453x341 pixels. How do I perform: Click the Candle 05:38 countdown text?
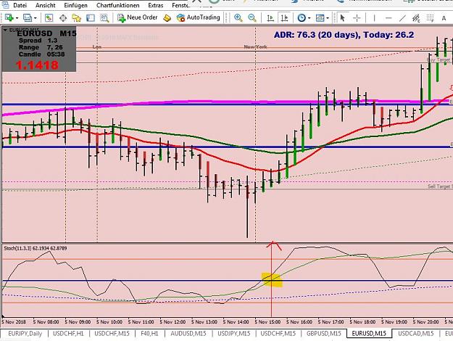pyautogui.click(x=41, y=54)
